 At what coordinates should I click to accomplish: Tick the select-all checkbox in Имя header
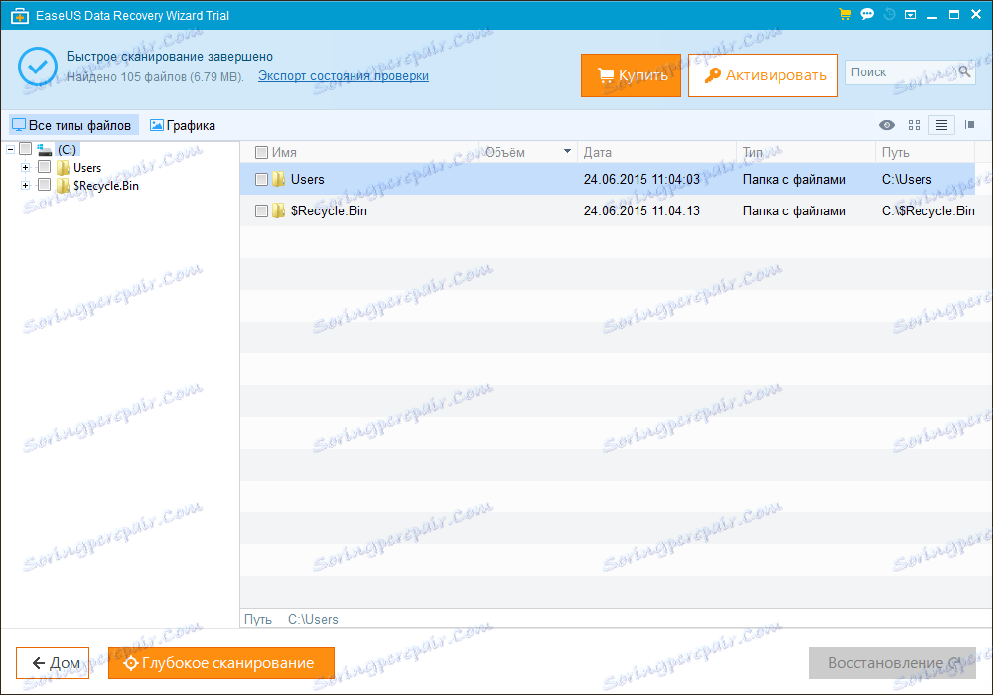pos(261,152)
